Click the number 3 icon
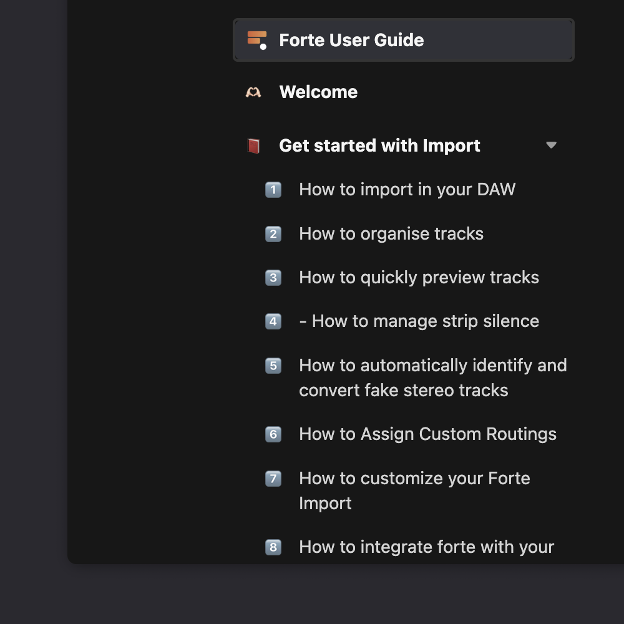Image resolution: width=624 pixels, height=624 pixels. coord(273,278)
